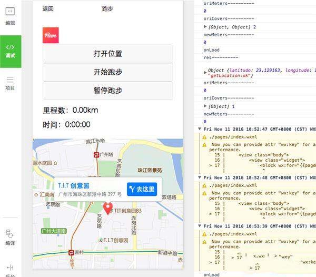Expand the [Object] 1 console entry
The height and width of the screenshot is (277, 316).
pyautogui.click(x=205, y=106)
